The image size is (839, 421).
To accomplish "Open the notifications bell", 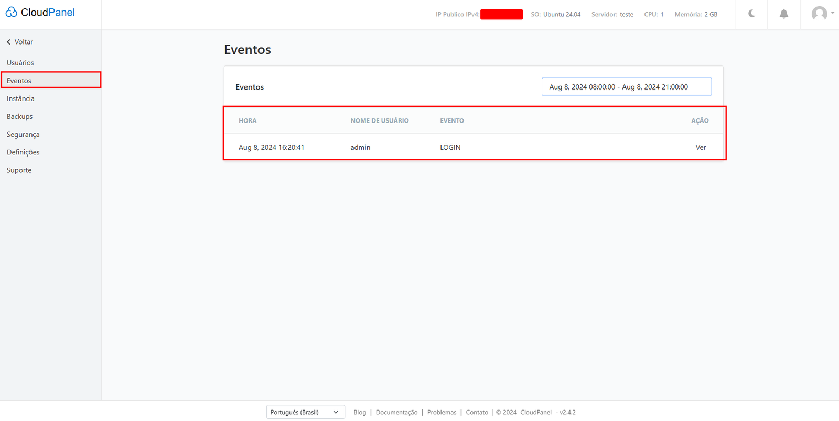I will pos(783,14).
